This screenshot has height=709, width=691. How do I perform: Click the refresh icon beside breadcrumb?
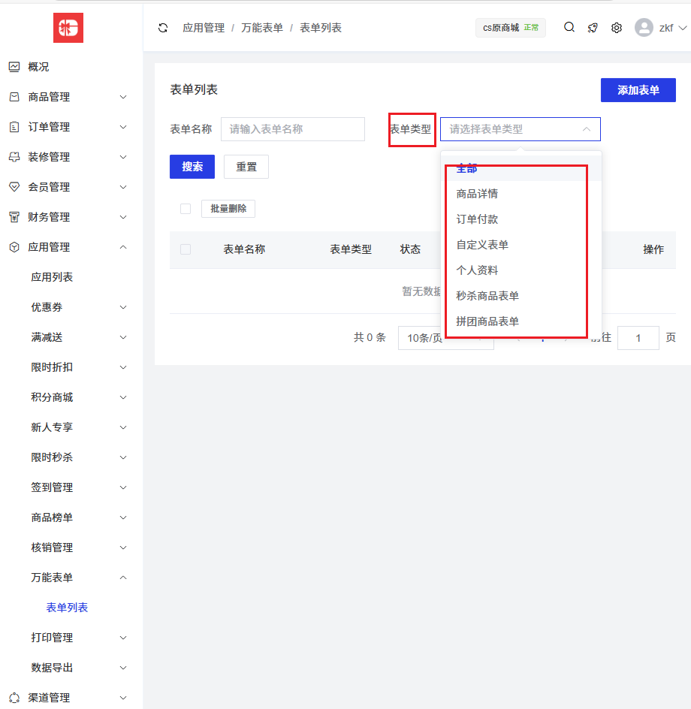pos(163,28)
